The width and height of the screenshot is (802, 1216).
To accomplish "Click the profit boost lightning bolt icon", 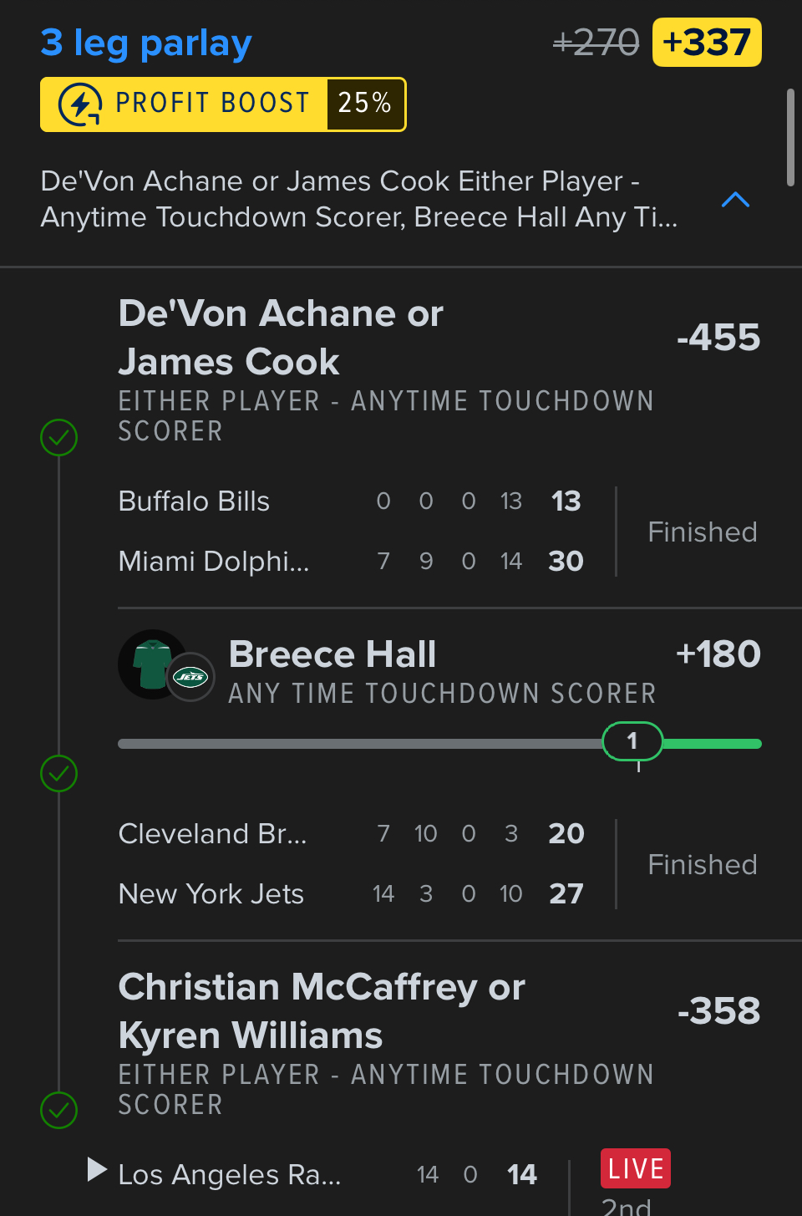I will pos(80,104).
